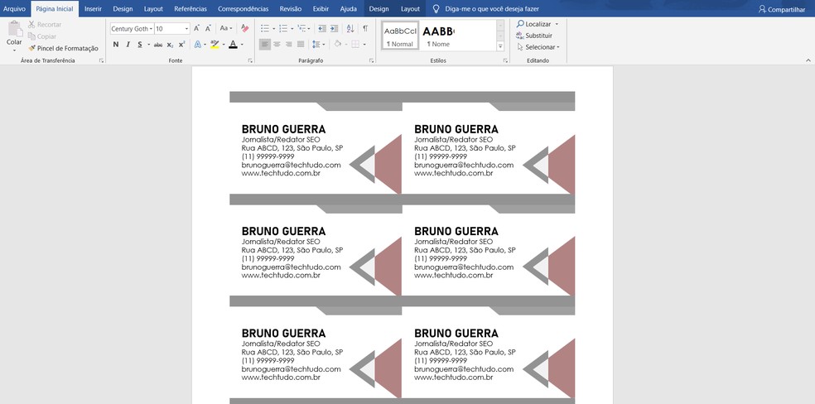The image size is (815, 404).
Task: Apply the yellow text highlight color
Action: pos(215,45)
